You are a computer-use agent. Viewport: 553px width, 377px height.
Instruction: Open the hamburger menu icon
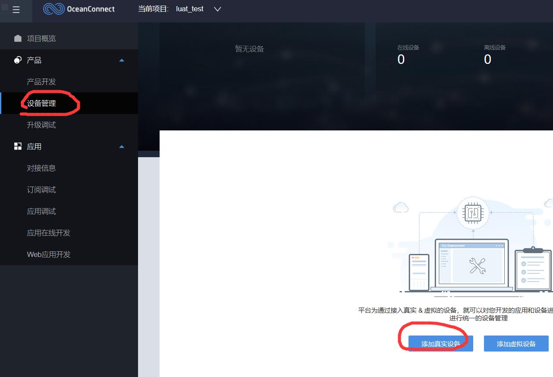coord(16,10)
